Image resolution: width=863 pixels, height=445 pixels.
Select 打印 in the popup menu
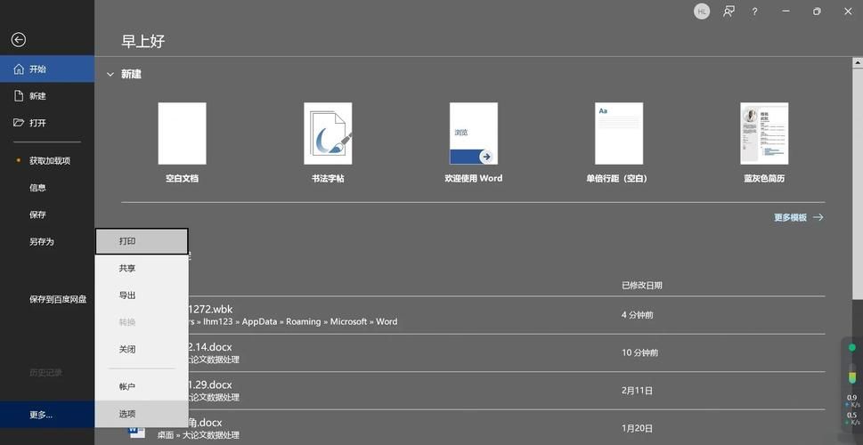tap(142, 241)
